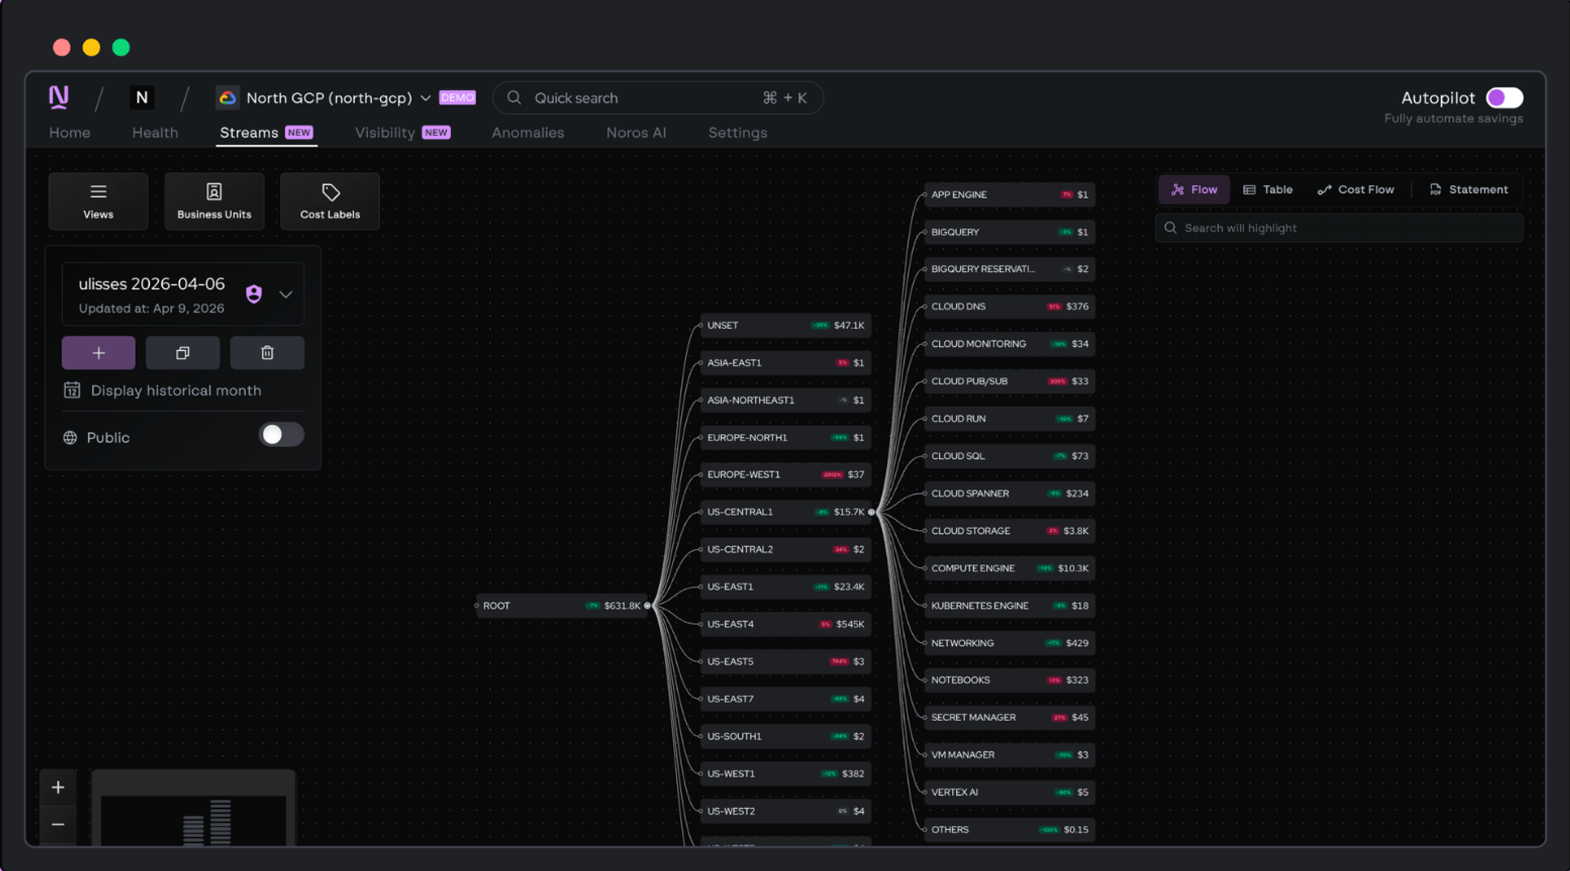Toggle the Autopilot switch

click(1505, 98)
